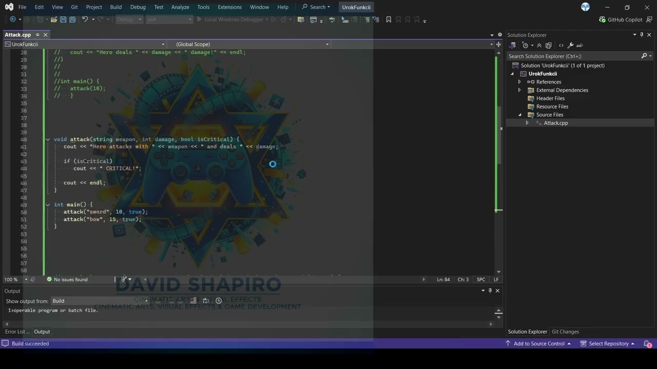Collapse the Source Files folder
Viewport: 657px width, 369px height.
tap(519, 115)
